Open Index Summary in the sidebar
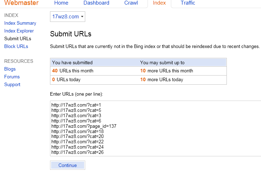 pyautogui.click(x=20, y=23)
